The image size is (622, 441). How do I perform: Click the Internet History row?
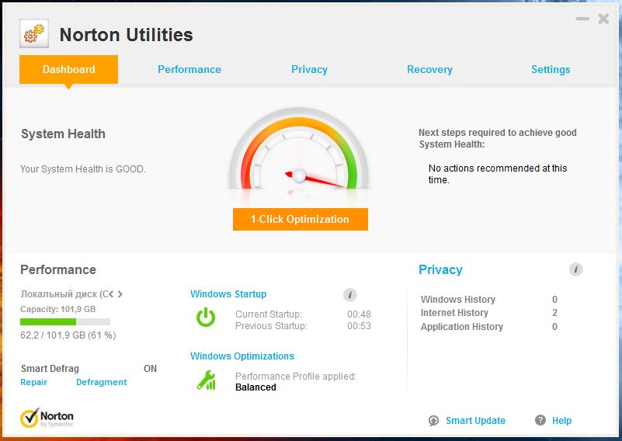(x=489, y=313)
